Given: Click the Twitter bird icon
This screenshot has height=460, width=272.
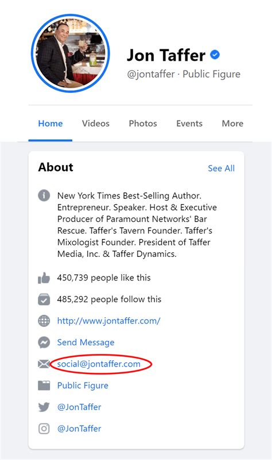Looking at the screenshot, I should point(44,407).
